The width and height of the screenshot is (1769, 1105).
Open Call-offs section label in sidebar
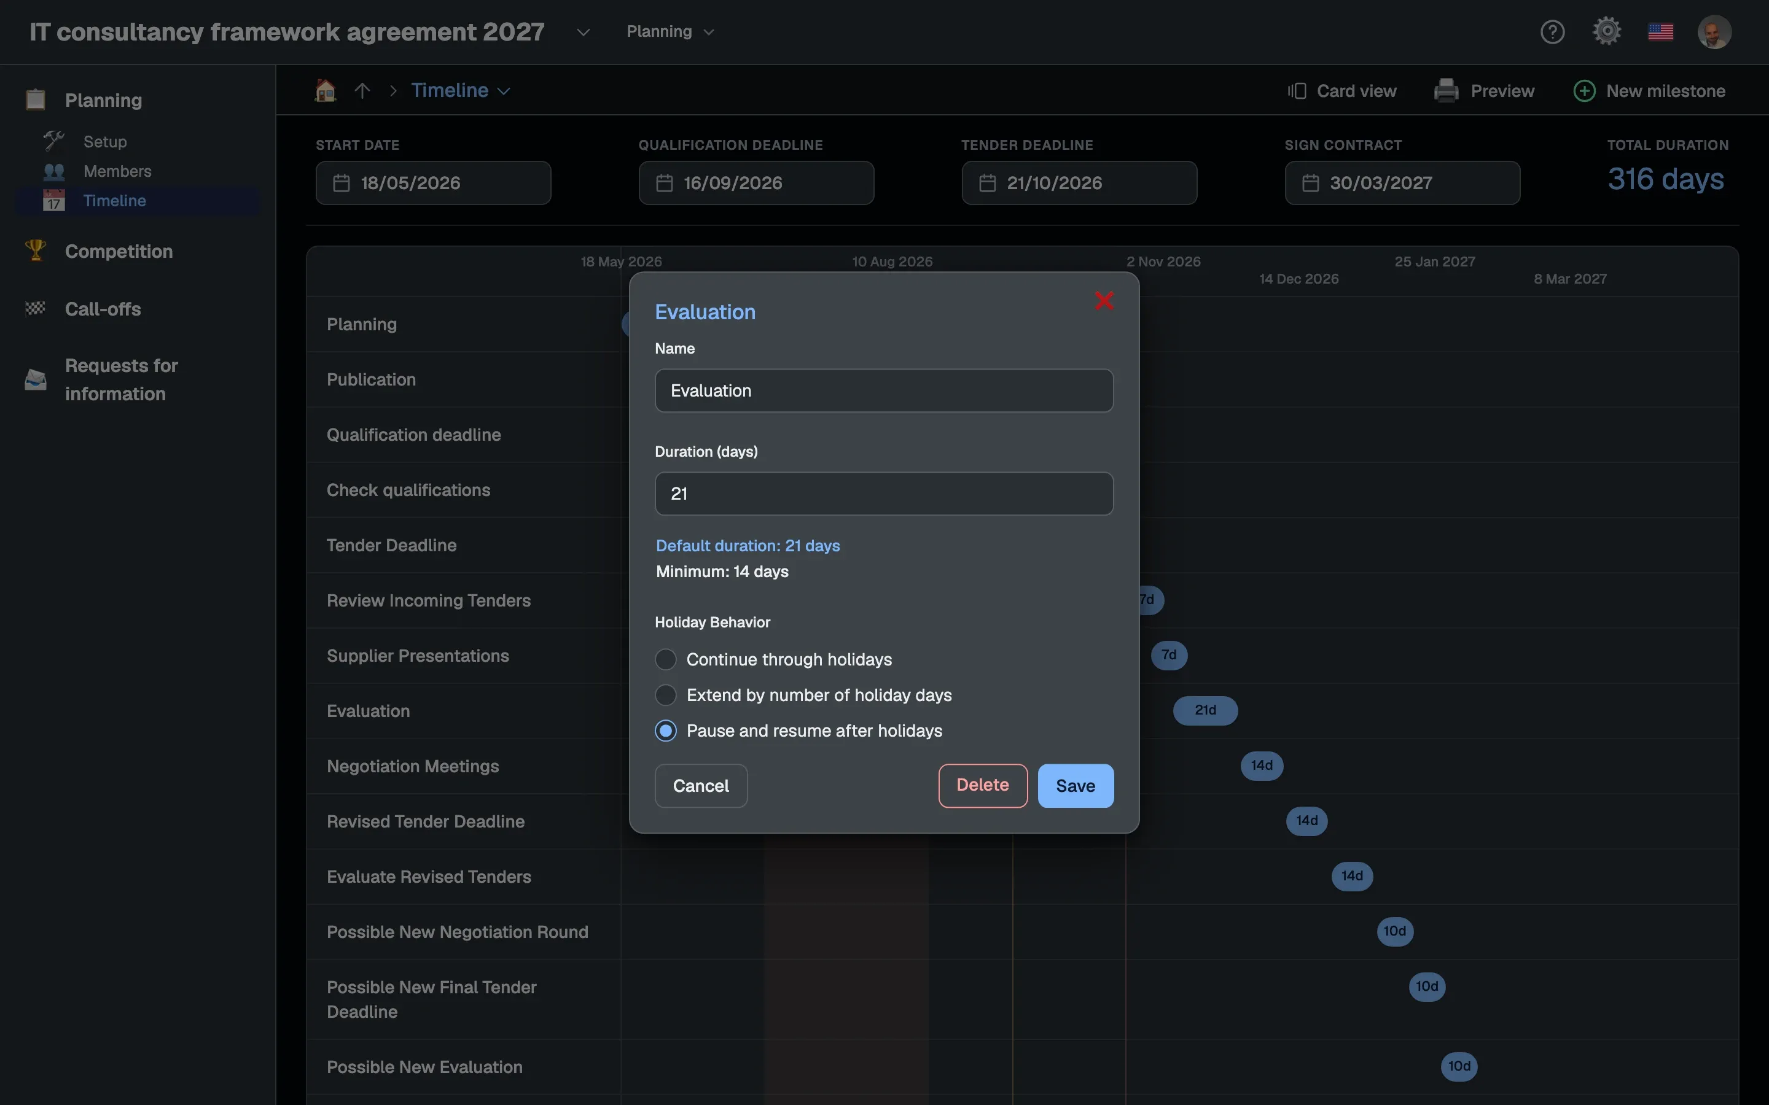pos(103,309)
